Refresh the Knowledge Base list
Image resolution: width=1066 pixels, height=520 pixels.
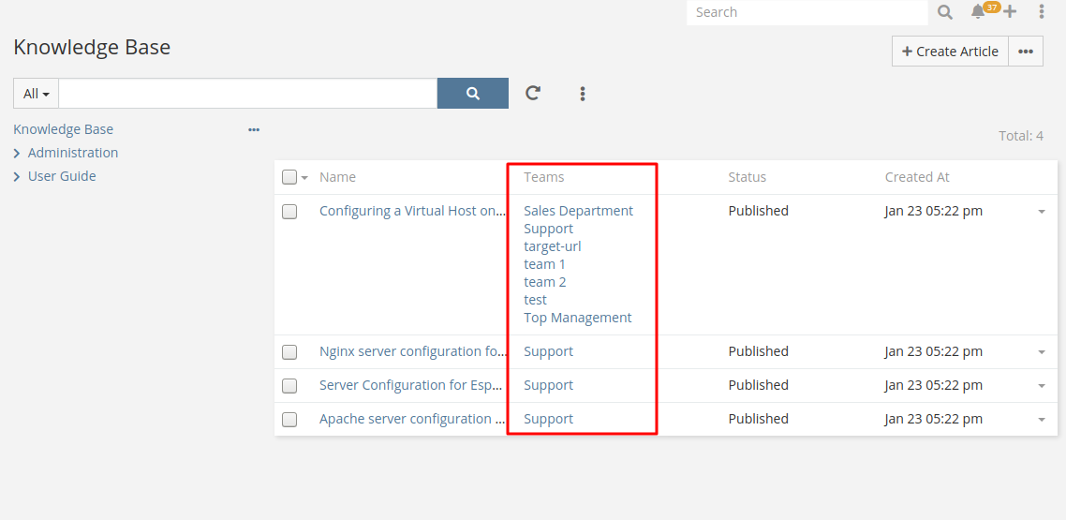[x=533, y=94]
